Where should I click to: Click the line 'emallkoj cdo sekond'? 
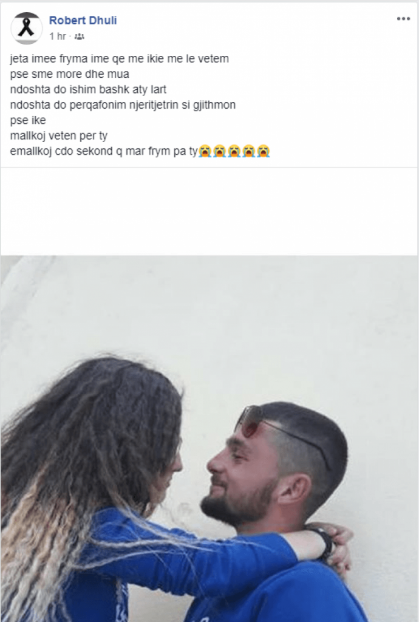[x=104, y=151]
